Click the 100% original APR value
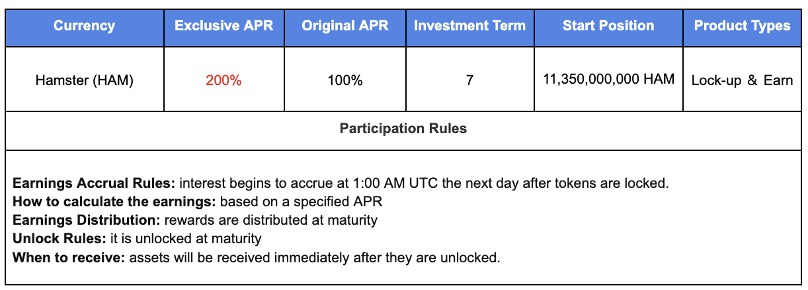 click(x=345, y=81)
